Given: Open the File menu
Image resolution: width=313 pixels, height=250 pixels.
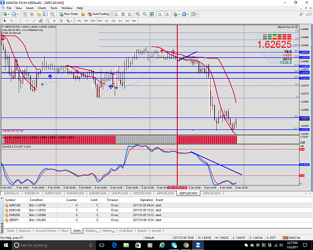Looking at the screenshot, I should [x=9, y=8].
